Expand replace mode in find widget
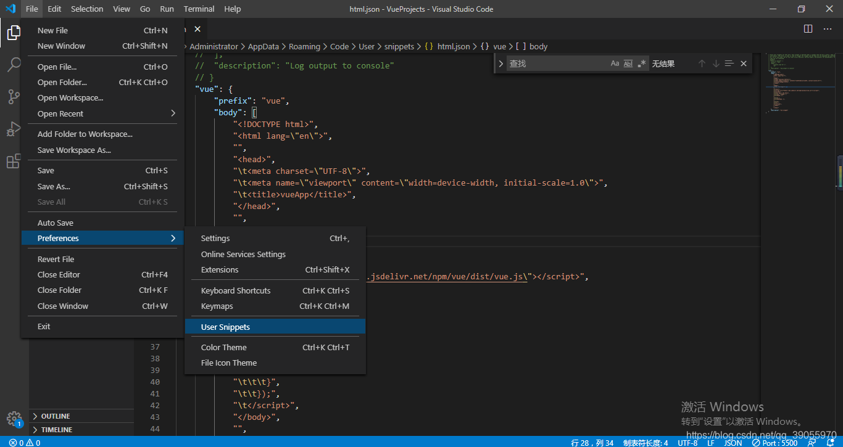The height and width of the screenshot is (447, 843). coord(501,64)
